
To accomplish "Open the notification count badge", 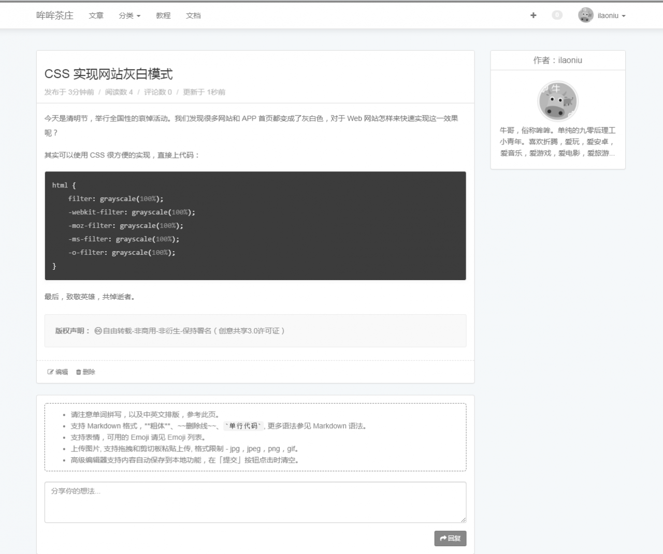I will click(557, 16).
